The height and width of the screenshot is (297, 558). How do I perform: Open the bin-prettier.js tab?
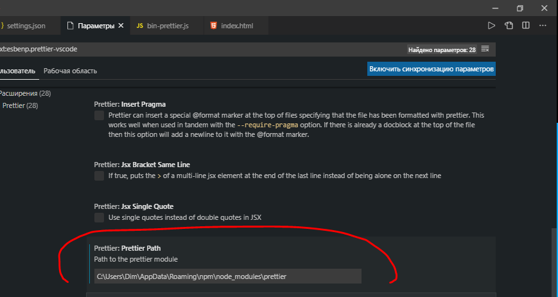tap(168, 26)
